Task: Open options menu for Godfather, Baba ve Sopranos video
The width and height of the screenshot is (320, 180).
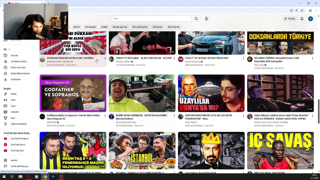Action: 105,116
